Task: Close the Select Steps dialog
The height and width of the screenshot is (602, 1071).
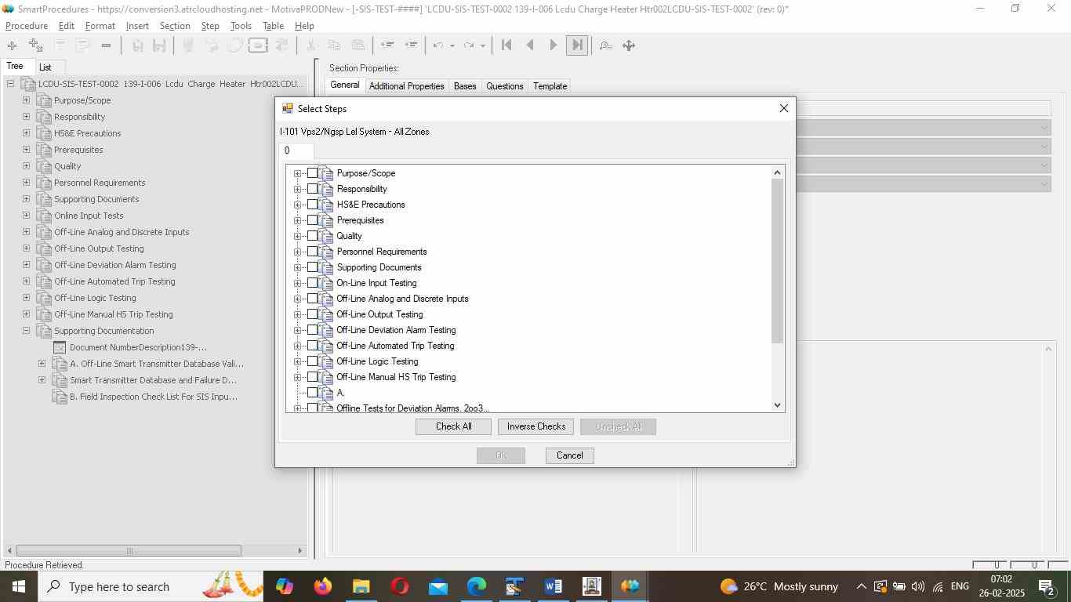Action: 783,108
